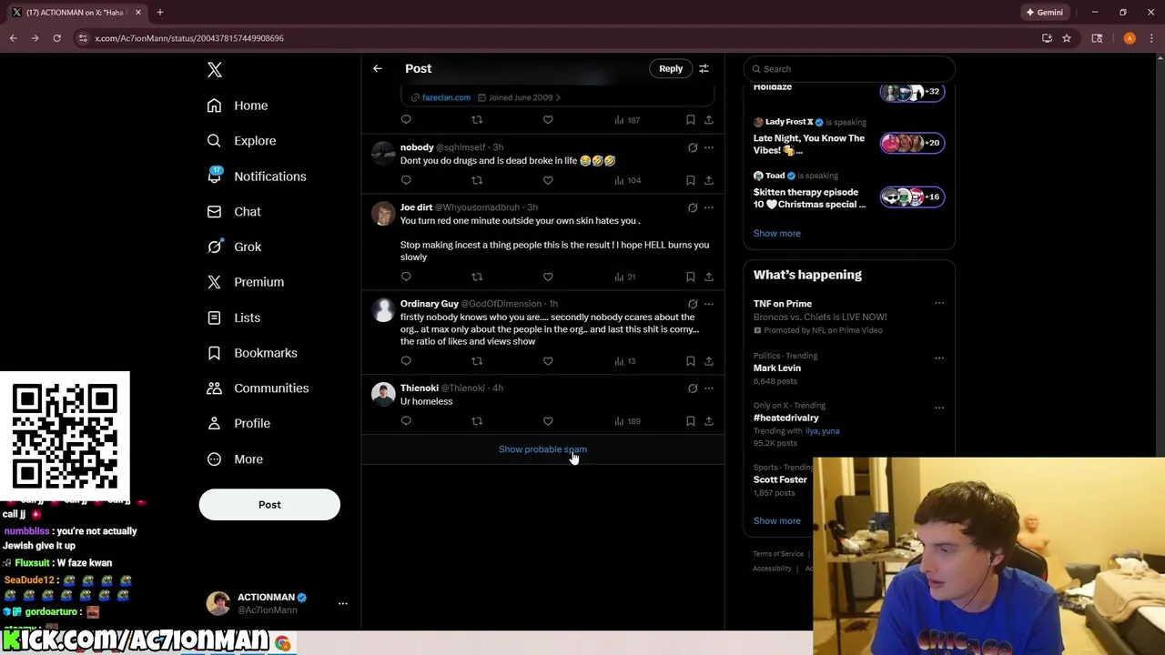Open options for #heatedrivalry trend
1165x655 pixels.
pos(939,408)
